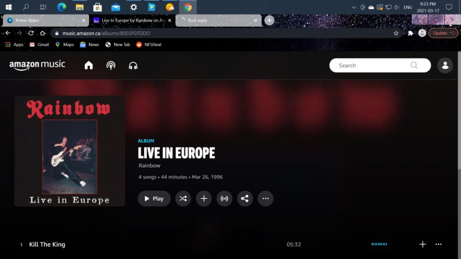Open the user account profile icon
Screen dimensions: 461x259
[445, 65]
